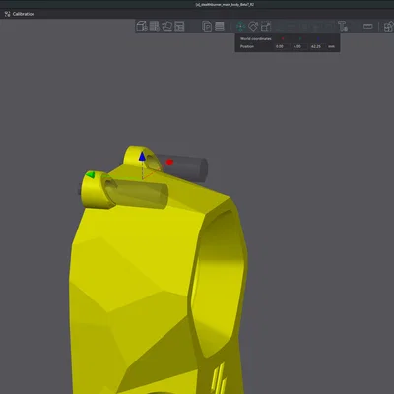Screen dimensions: 394x394
Task: Click the Add plate icon
Action: [154, 26]
